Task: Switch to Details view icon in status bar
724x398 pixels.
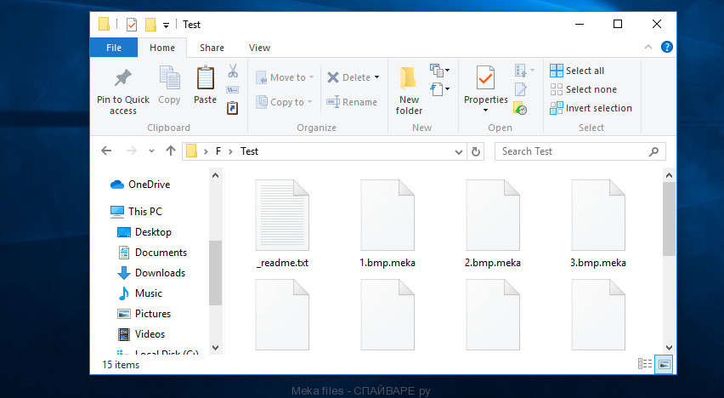Action: click(645, 364)
